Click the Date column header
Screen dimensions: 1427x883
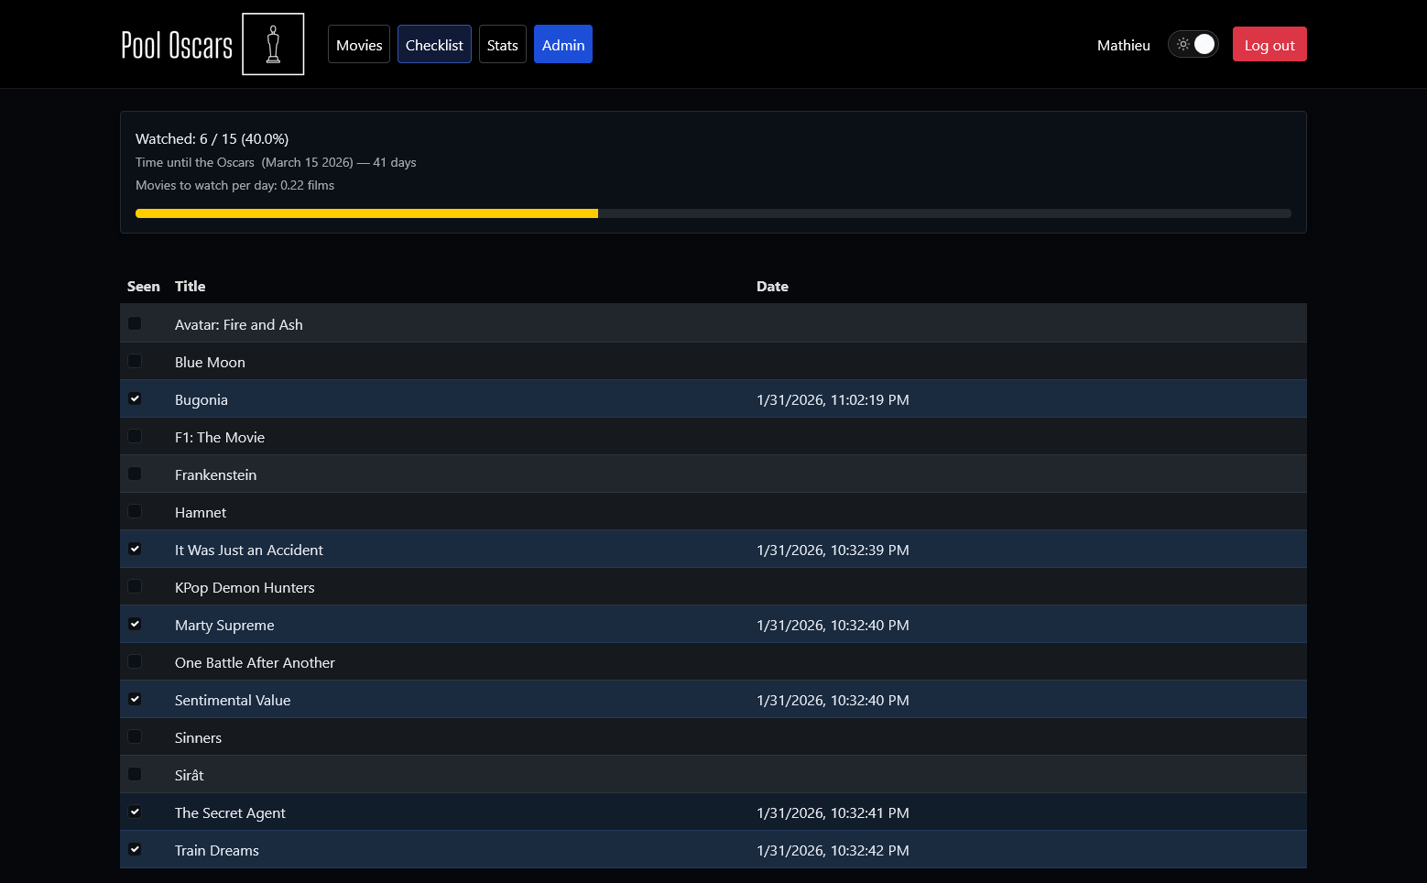pyautogui.click(x=772, y=286)
